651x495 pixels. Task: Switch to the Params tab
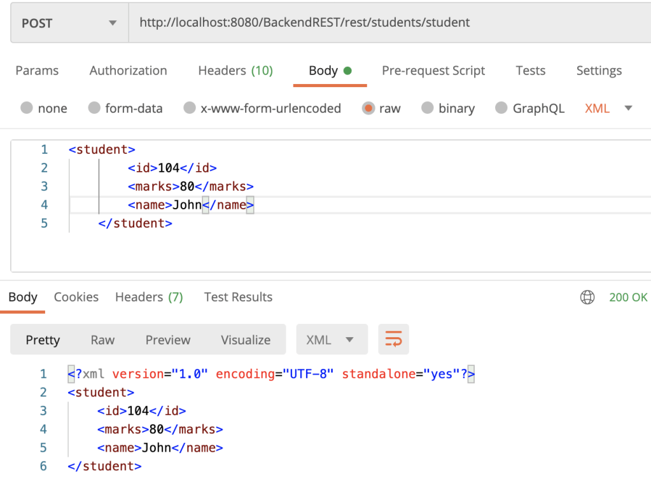37,71
